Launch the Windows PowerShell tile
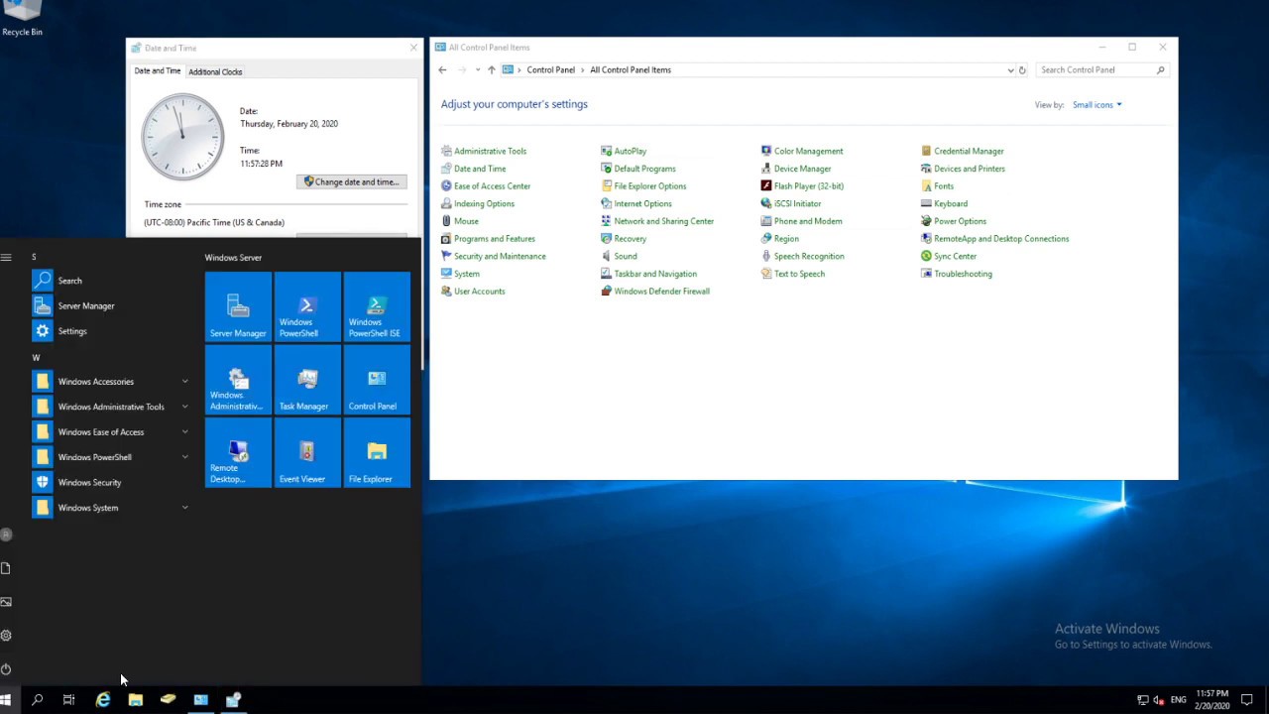This screenshot has height=714, width=1269. tap(307, 306)
